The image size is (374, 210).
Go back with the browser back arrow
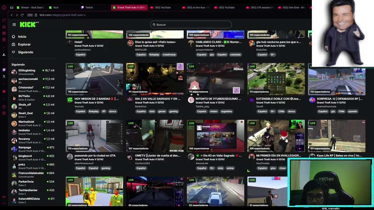[x=12, y=15]
